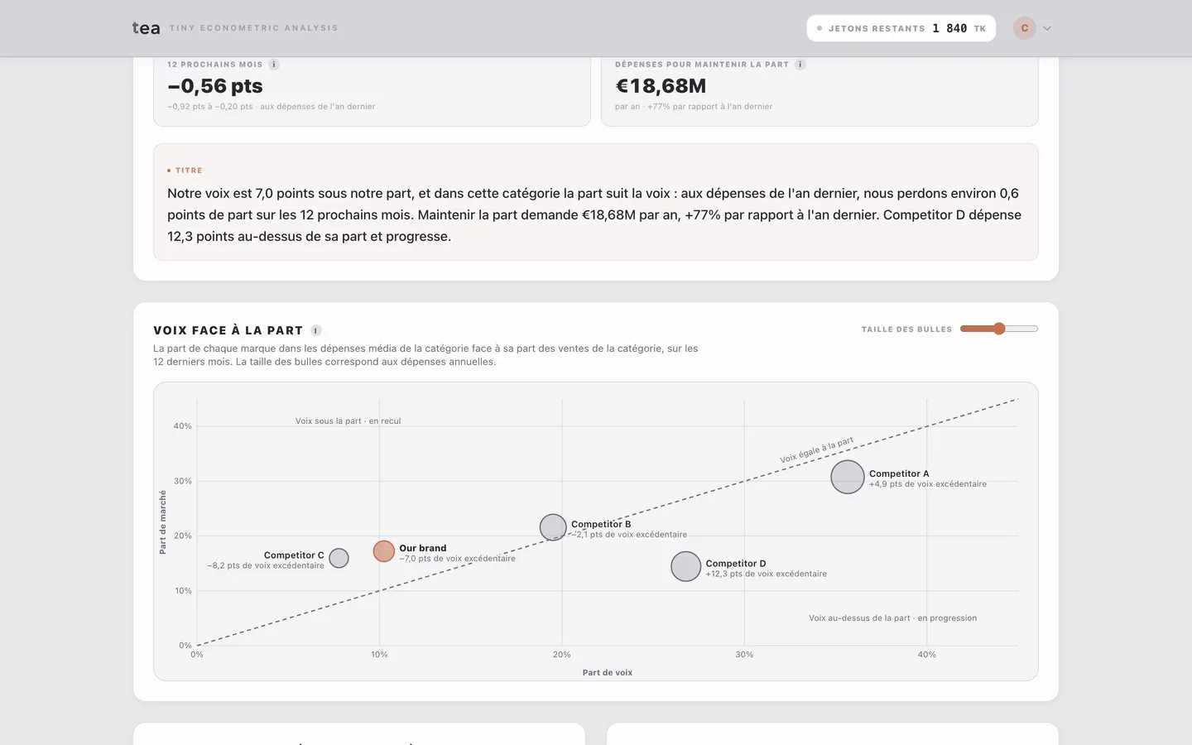Screen dimensions: 1192x745
Task: Click the 'Voix égale à la part' line label
Action: 816,450
